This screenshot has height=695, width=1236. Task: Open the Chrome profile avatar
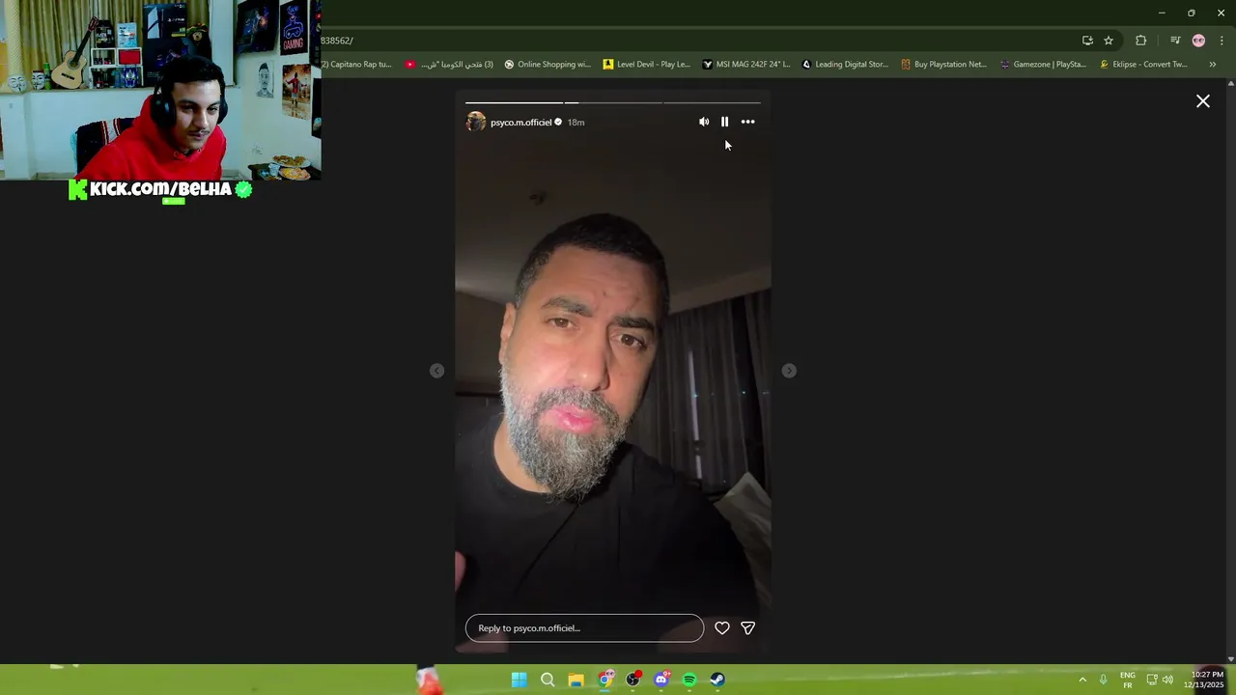click(x=1198, y=41)
